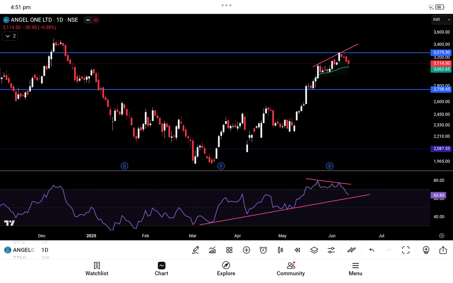The image size is (453, 283).
Task: Publish an idea with the lightbulb icon
Action: [x=426, y=250]
